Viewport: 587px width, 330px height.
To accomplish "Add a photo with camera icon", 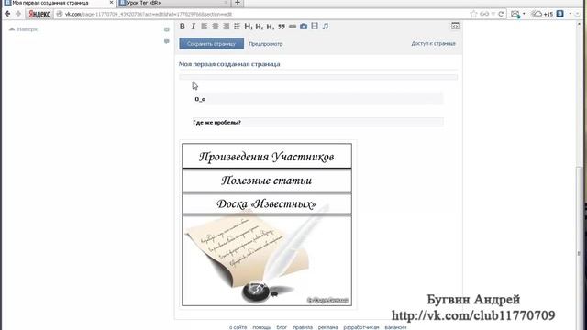I will click(x=304, y=27).
